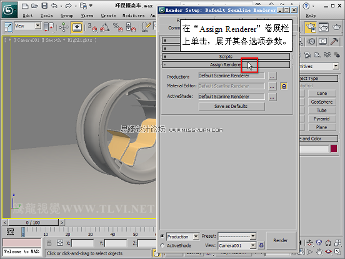Open the 3ds Max application logo menu
Viewport: 345px width, 259px height.
click(x=9, y=9)
